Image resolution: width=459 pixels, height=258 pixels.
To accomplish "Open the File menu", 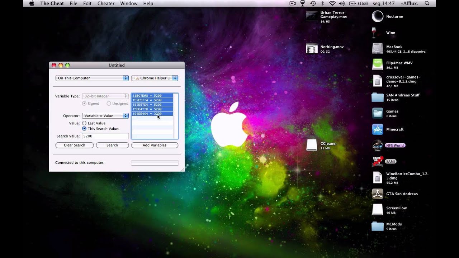I will point(74,4).
